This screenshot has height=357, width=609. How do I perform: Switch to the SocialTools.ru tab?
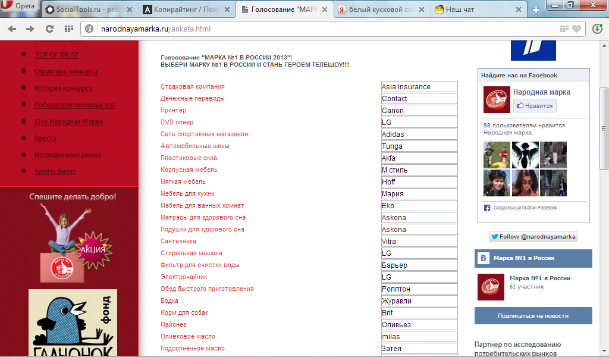pos(89,10)
